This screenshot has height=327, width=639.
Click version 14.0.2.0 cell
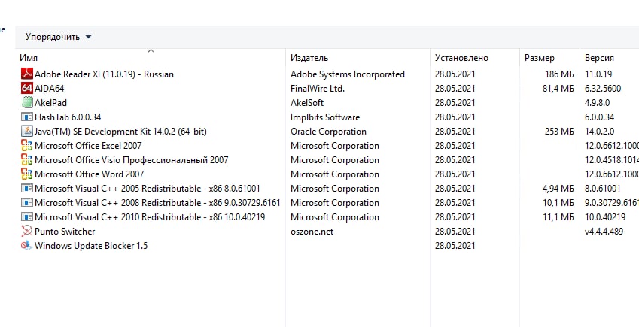(x=599, y=131)
